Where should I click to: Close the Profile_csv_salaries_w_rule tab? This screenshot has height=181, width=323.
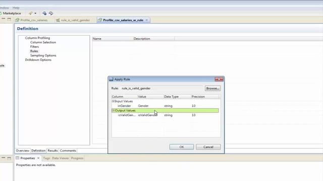[147, 20]
